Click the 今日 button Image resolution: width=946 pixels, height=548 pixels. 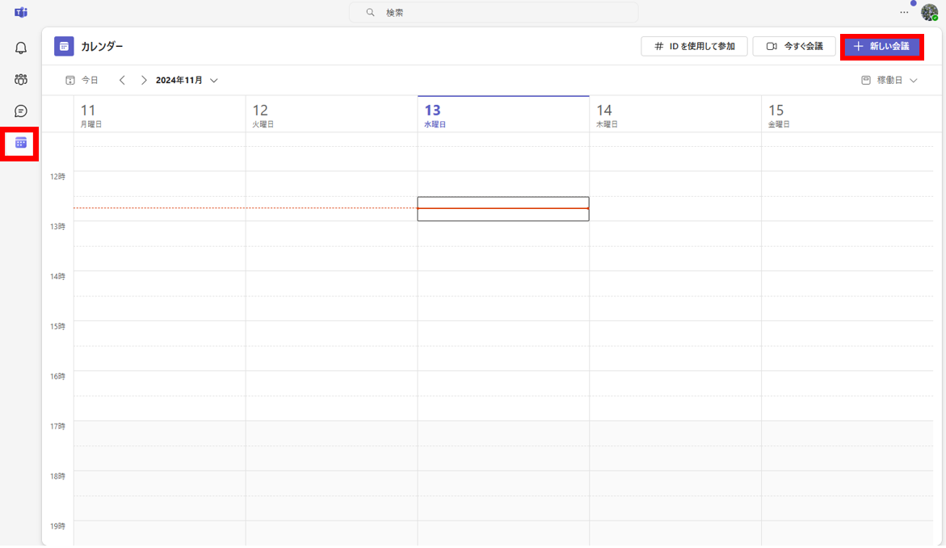[82, 81]
